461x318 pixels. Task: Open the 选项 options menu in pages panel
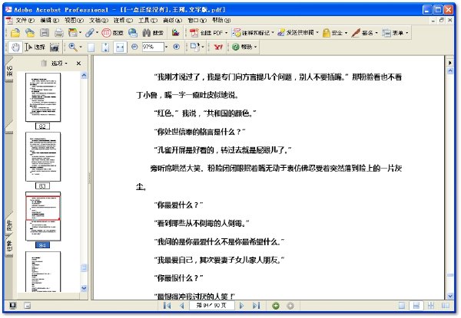click(59, 64)
